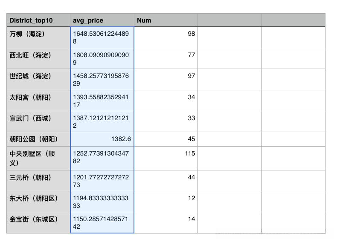Screen dimensions: 337x242
Task: Click the avg_price column header
Action: [x=102, y=20]
